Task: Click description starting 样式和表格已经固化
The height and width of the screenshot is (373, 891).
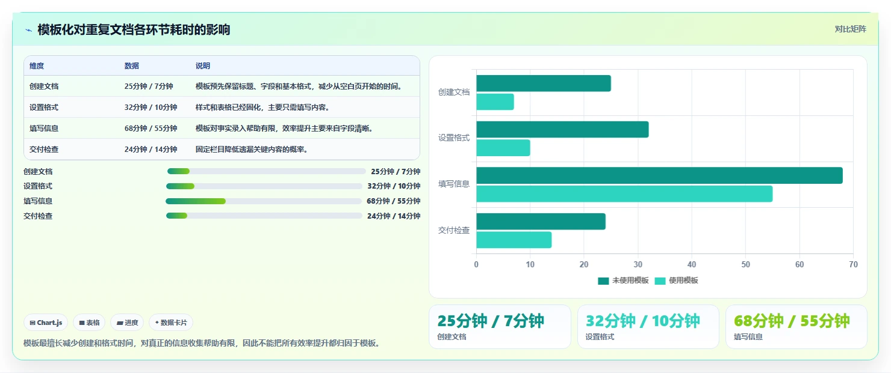Action: [262, 108]
